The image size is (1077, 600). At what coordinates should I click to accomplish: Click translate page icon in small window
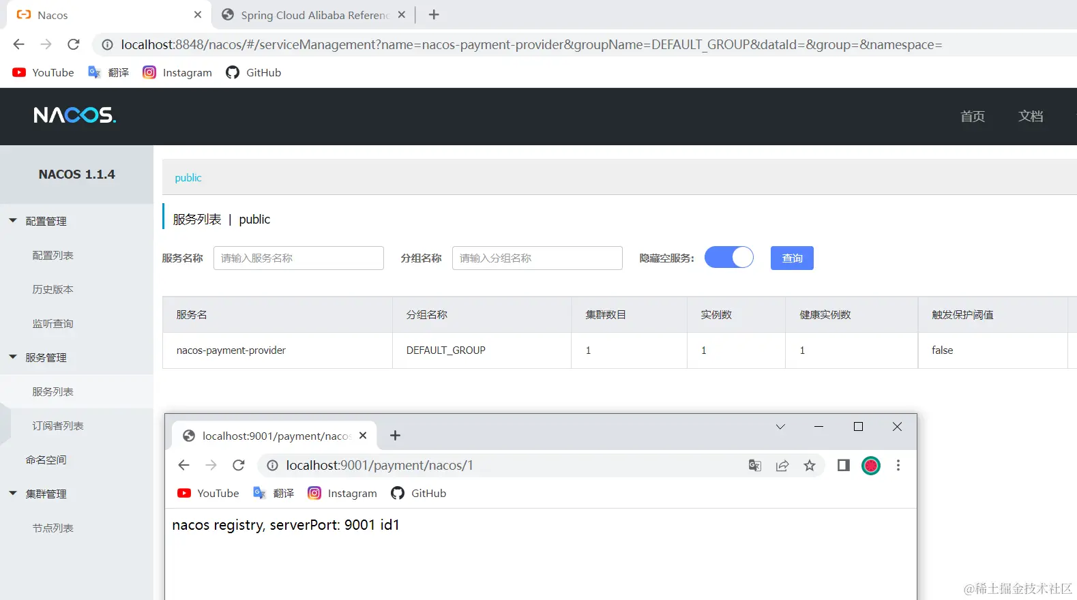pyautogui.click(x=755, y=466)
